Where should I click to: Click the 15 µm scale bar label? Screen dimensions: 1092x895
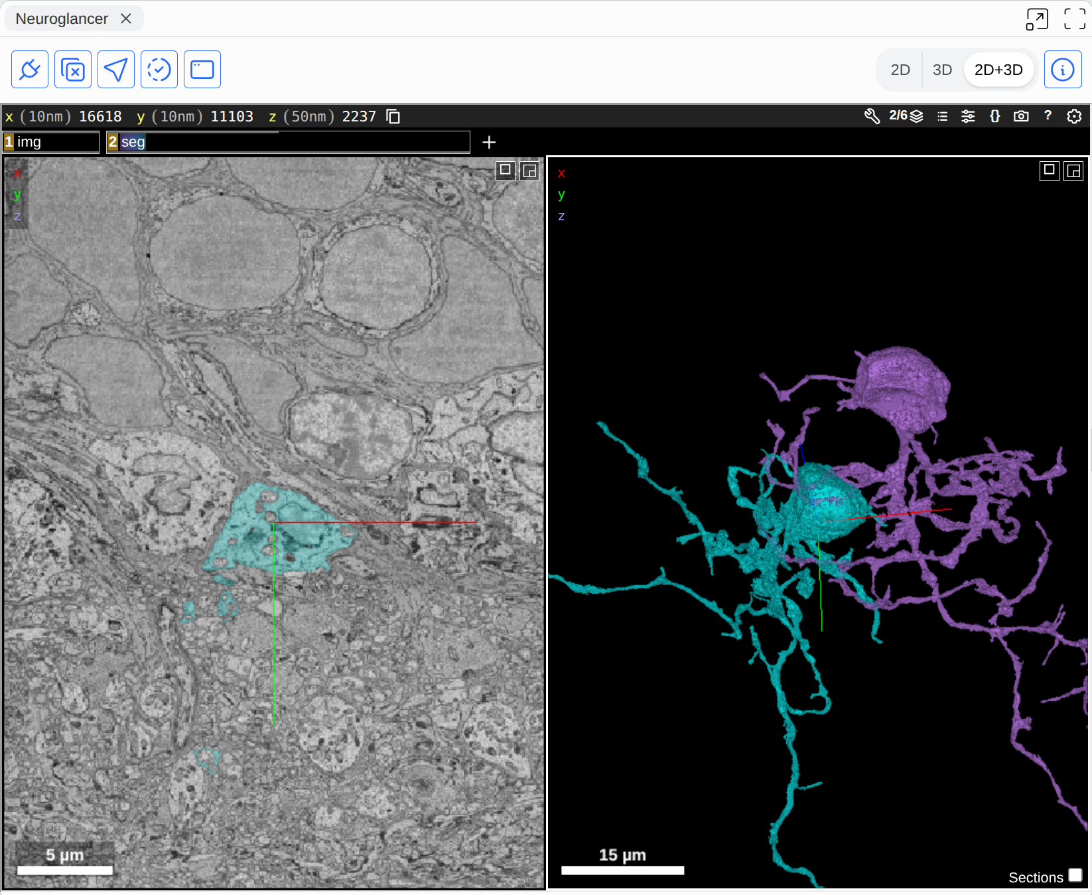[622, 855]
